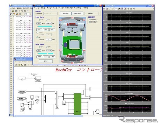Expand Figure menu bar overflow arrow
162x127 pixels.
101,8
